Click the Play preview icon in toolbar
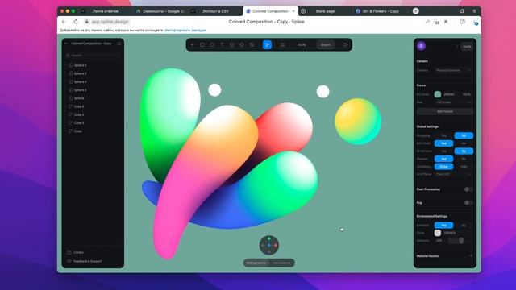 click(x=346, y=45)
